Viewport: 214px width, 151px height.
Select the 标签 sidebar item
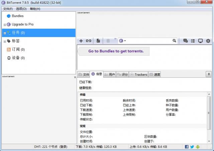(16, 41)
